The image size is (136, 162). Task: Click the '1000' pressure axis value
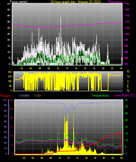pyautogui.click(x=127, y=34)
